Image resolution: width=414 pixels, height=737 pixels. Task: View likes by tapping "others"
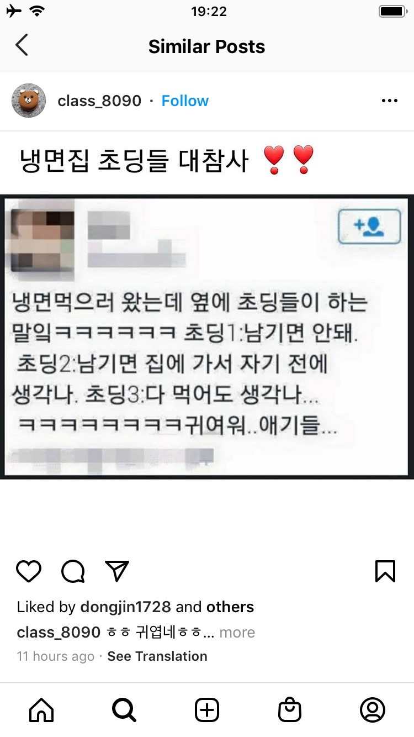(230, 607)
